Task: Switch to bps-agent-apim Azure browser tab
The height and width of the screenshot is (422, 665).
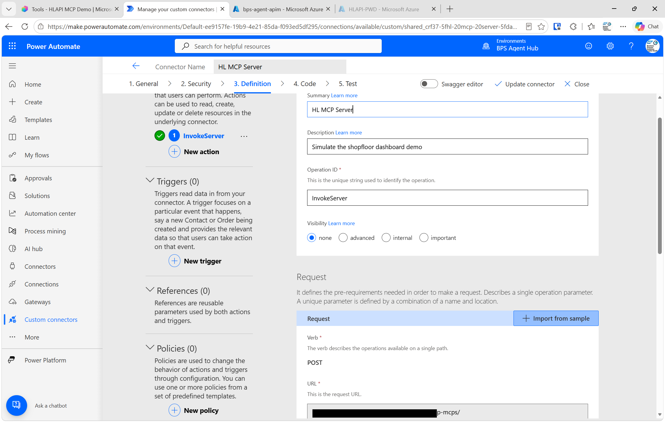Action: point(282,9)
